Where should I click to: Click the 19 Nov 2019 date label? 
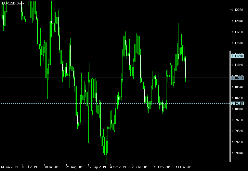(x=163, y=167)
